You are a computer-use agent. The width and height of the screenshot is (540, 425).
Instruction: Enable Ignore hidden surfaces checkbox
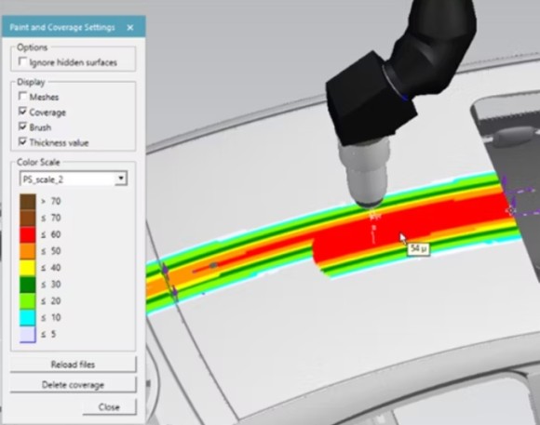pos(22,62)
